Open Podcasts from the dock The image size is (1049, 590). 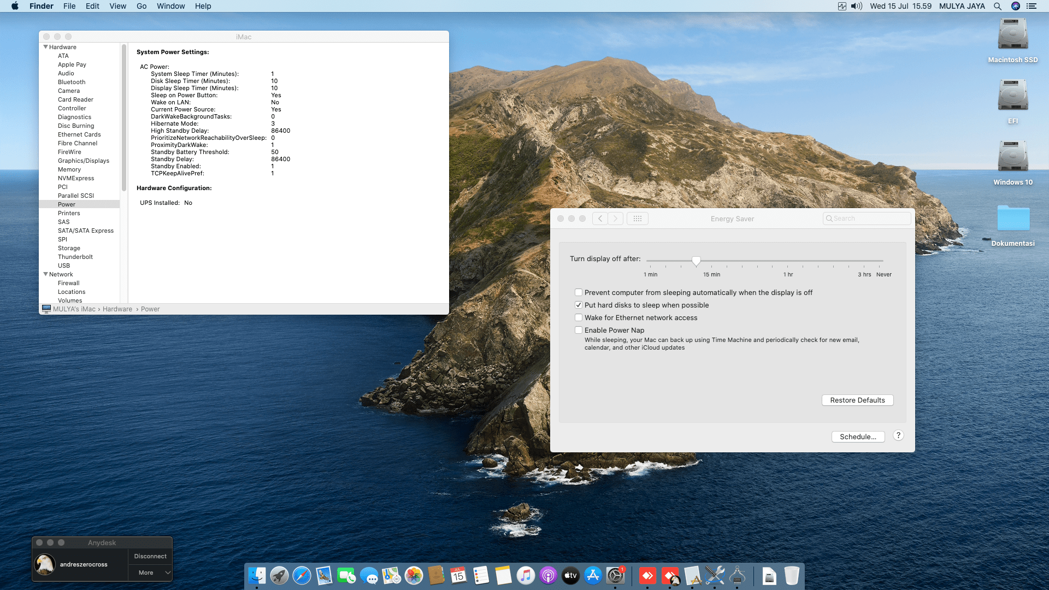point(548,575)
